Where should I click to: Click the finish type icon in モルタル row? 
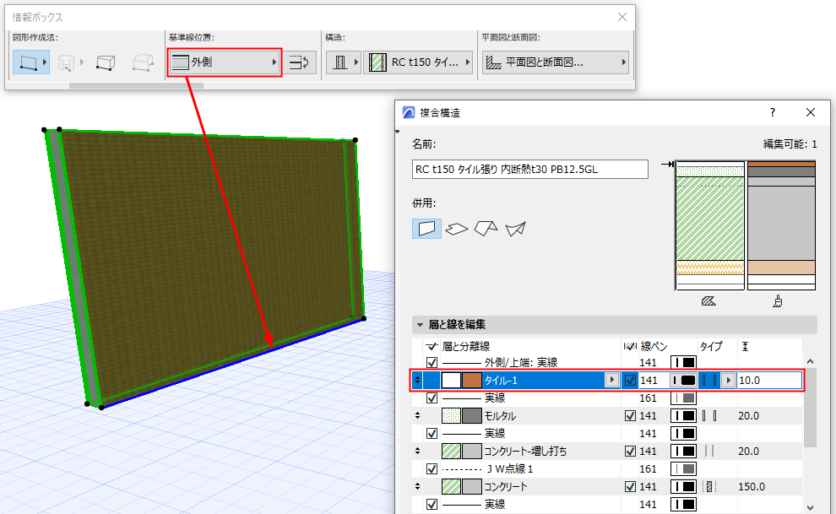709,416
